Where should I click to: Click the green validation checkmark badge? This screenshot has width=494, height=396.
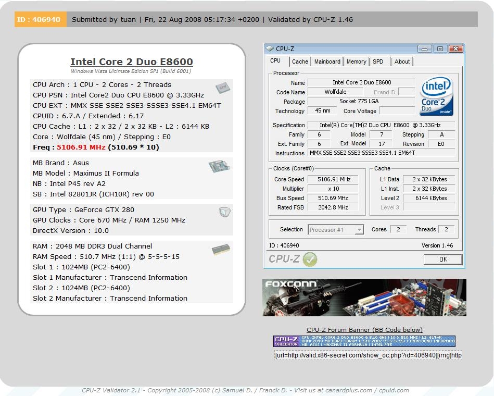pyautogui.click(x=310, y=259)
